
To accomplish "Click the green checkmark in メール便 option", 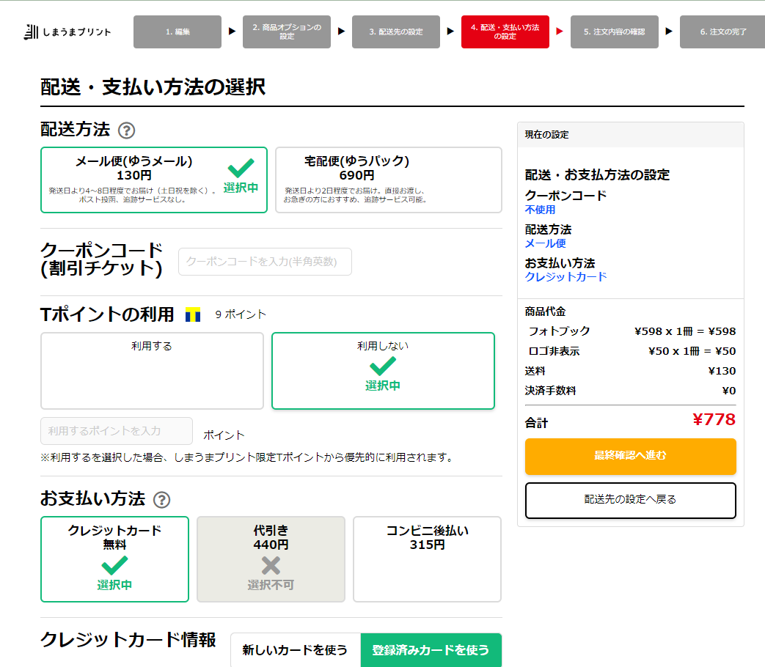I will (241, 168).
